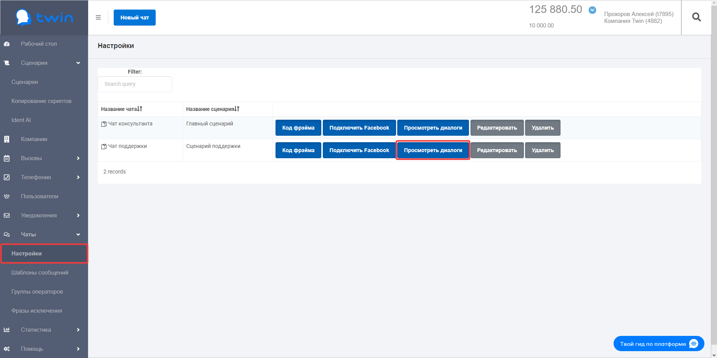Click the Уведомления envelope icon

tap(6, 215)
